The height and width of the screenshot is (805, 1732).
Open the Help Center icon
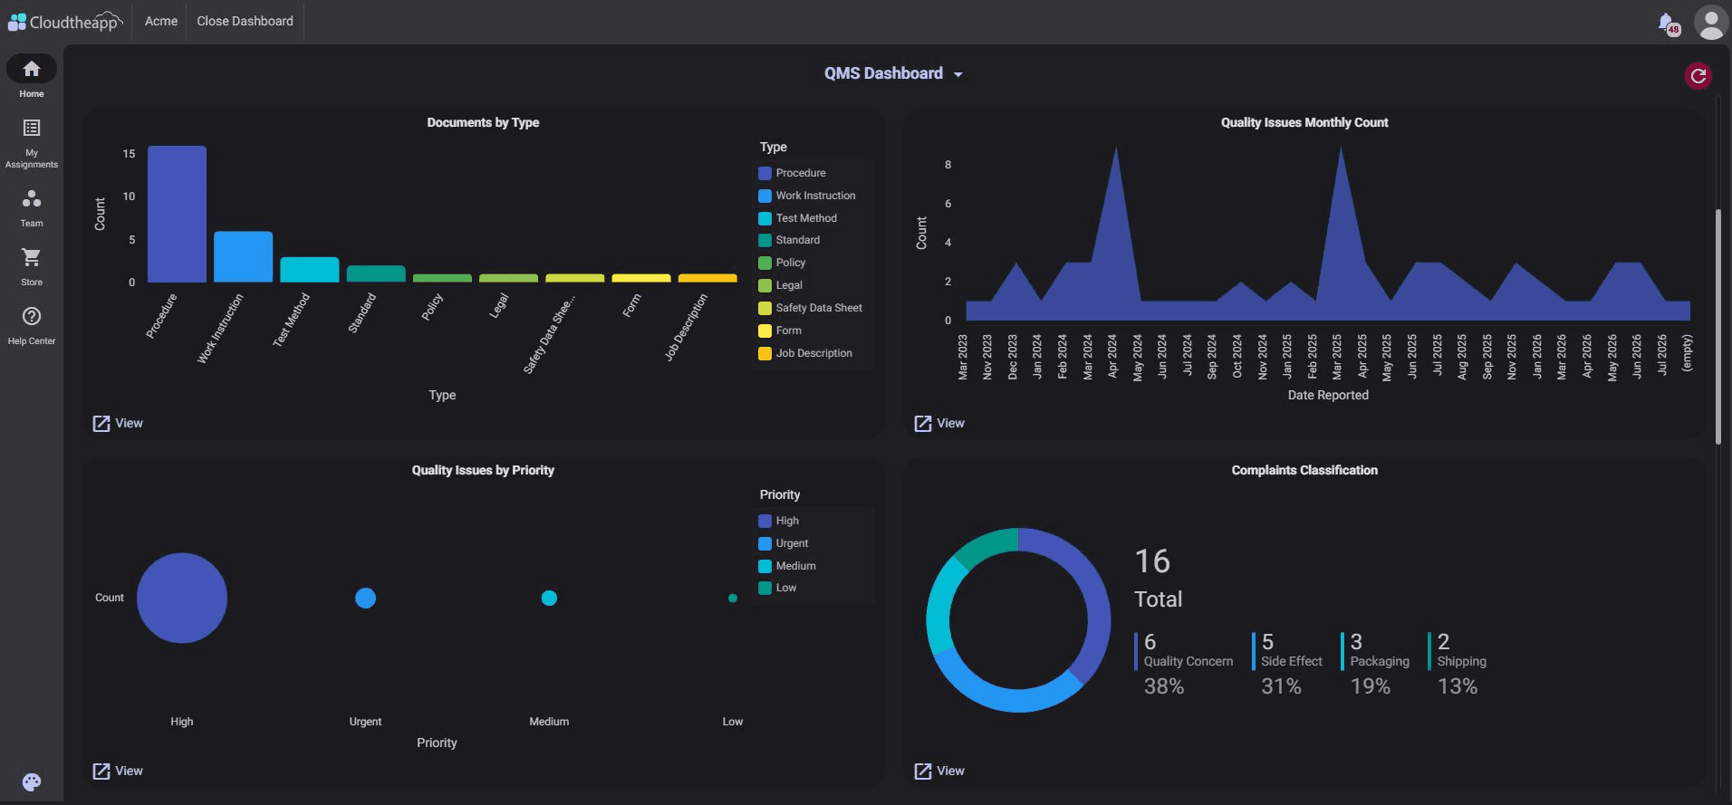(x=32, y=316)
